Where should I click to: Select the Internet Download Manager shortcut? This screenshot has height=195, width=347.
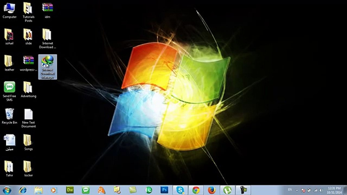point(48,67)
